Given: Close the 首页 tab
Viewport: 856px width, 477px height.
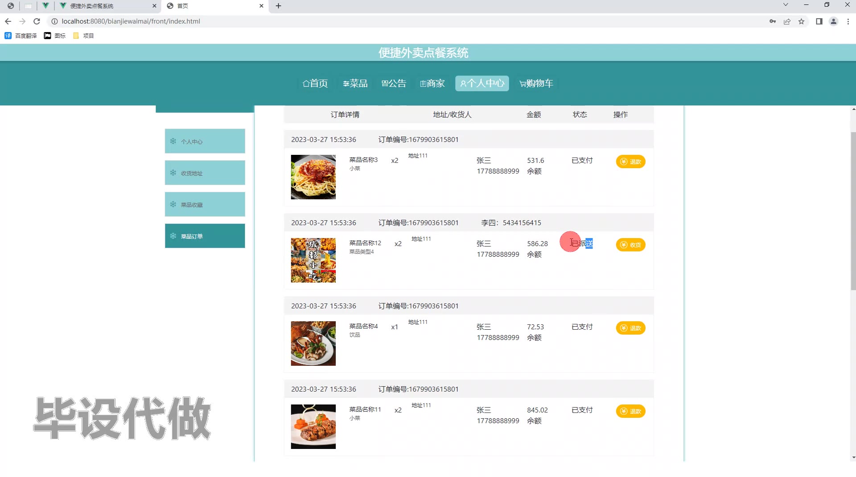Looking at the screenshot, I should [261, 6].
